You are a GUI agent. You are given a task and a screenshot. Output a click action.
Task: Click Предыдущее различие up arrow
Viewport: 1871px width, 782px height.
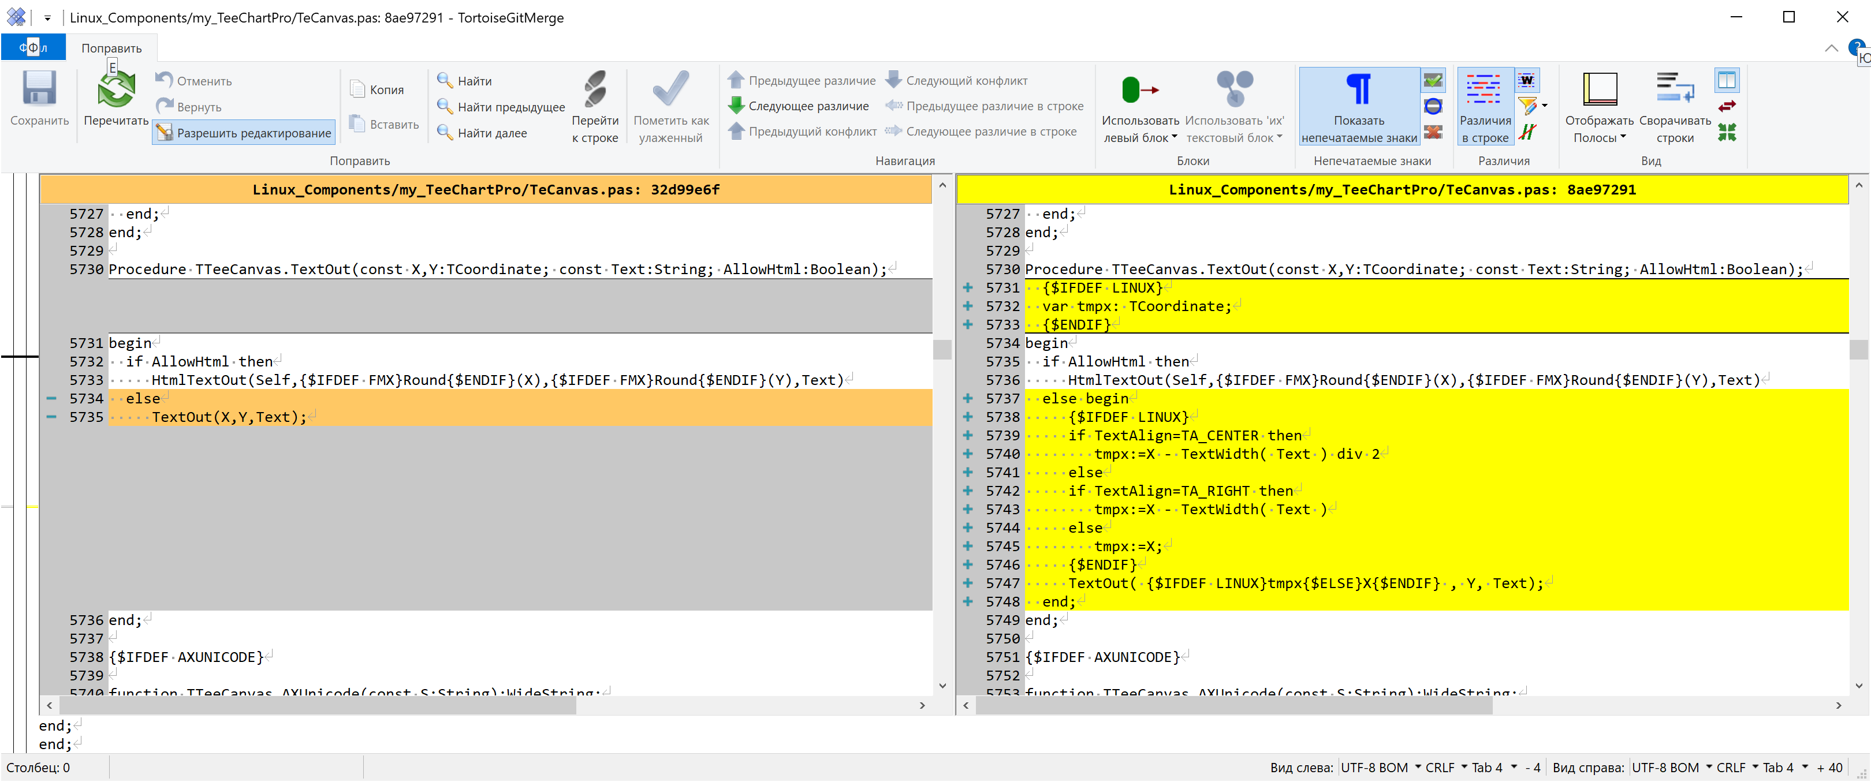point(736,81)
